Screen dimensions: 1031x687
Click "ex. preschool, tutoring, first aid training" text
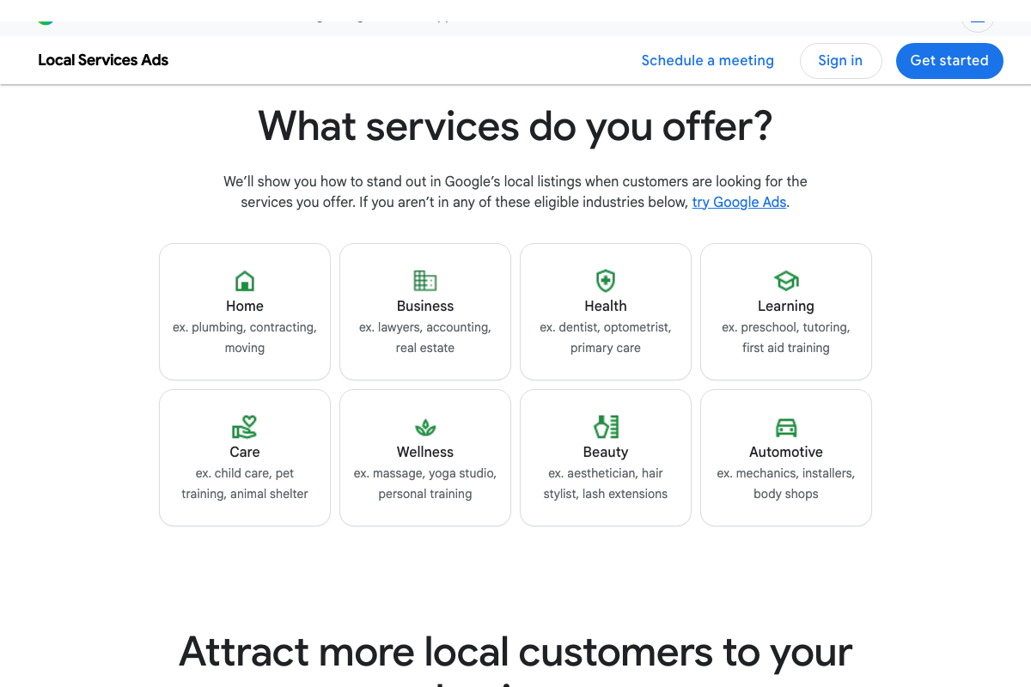click(786, 337)
